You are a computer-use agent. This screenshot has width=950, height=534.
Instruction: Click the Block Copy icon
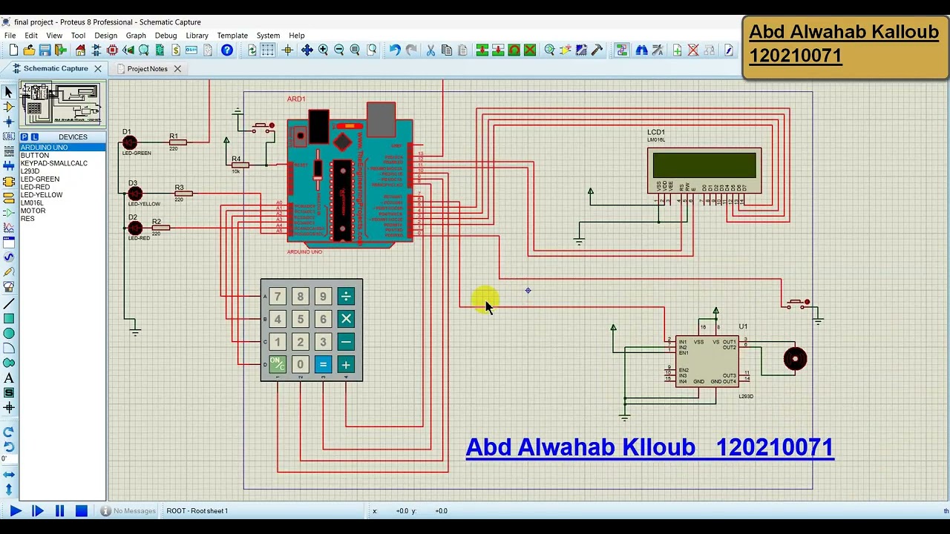click(x=482, y=50)
